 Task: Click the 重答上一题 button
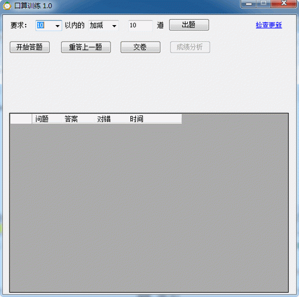pyautogui.click(x=86, y=47)
